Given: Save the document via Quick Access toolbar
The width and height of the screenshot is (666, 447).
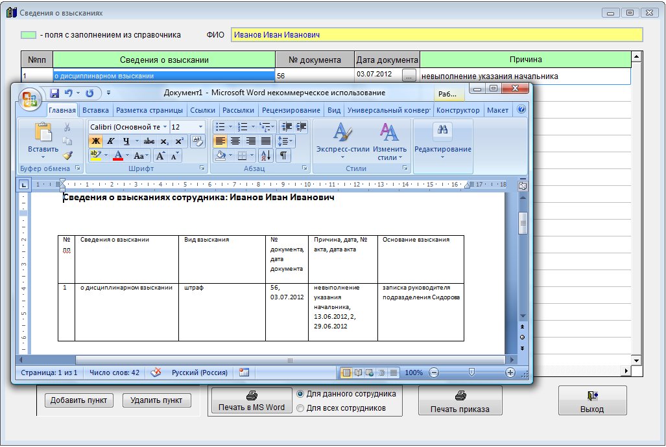Looking at the screenshot, I should (55, 93).
